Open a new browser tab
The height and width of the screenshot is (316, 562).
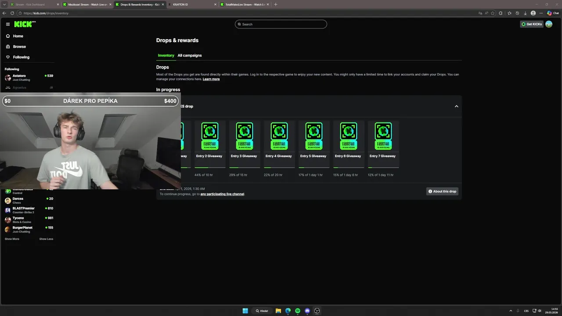pos(276,4)
